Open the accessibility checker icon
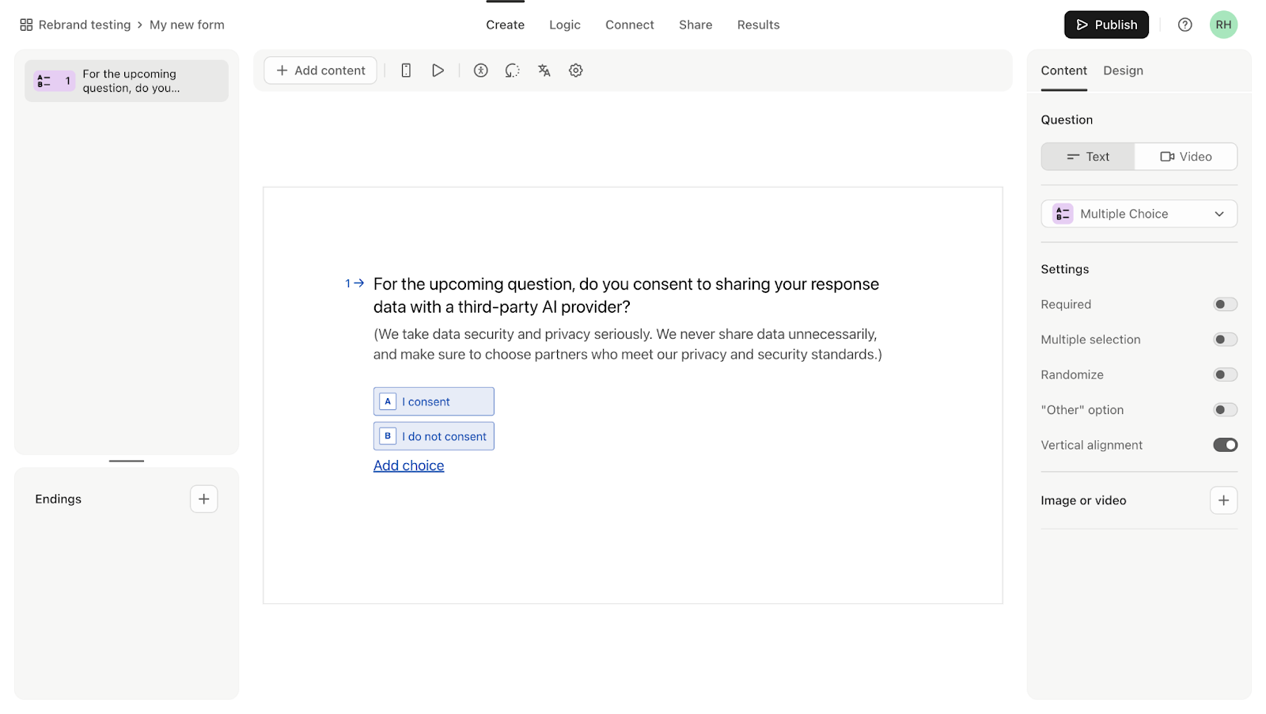This screenshot has width=1266, height=714. click(x=480, y=70)
